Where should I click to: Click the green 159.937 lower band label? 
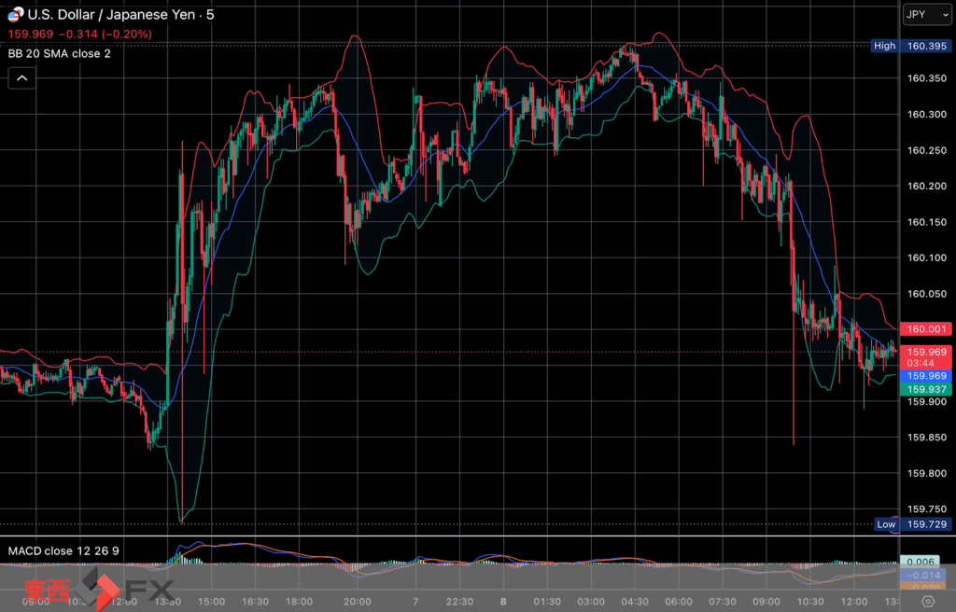(925, 390)
